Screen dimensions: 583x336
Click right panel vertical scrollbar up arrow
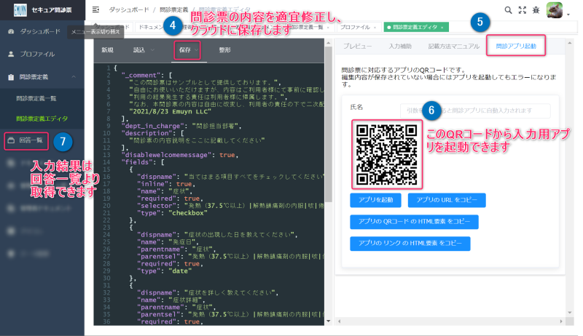pyautogui.click(x=570, y=43)
